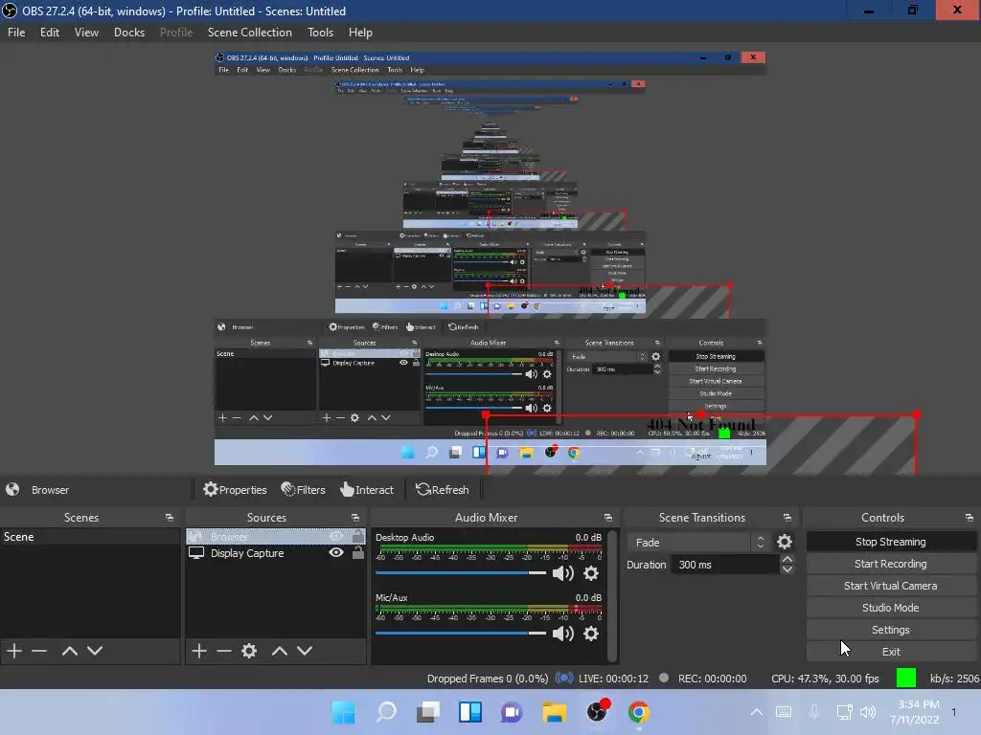
Task: Toggle visibility of Browser source
Action: (x=336, y=536)
